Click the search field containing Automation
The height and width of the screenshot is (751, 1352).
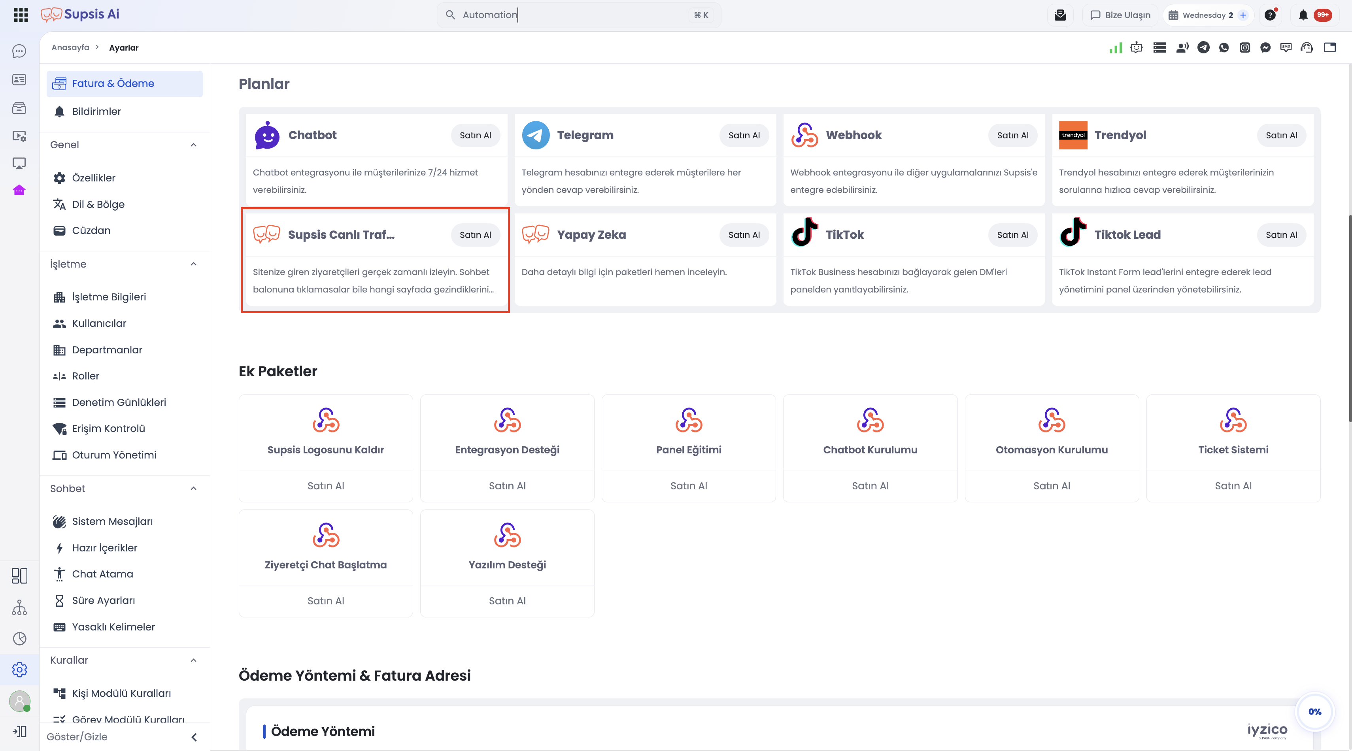[578, 15]
